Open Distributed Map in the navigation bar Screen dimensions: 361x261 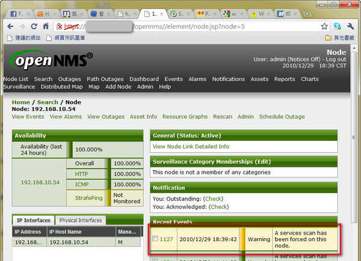pos(62,87)
